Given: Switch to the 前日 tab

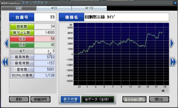Looking at the screenshot, I should (x=54, y=8).
